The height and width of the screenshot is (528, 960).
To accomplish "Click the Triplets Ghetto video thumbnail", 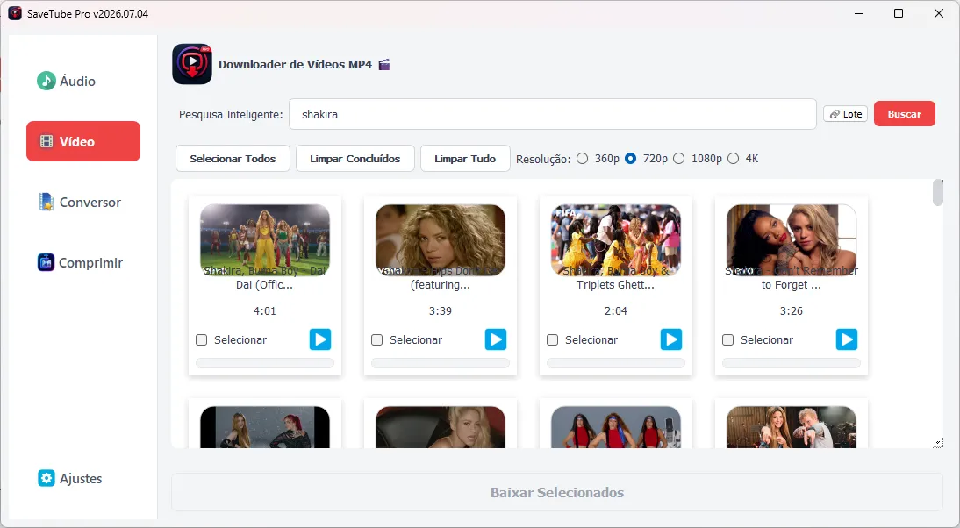I will [616, 239].
